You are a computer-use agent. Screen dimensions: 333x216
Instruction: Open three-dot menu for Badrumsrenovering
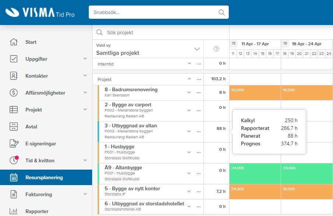199,92
